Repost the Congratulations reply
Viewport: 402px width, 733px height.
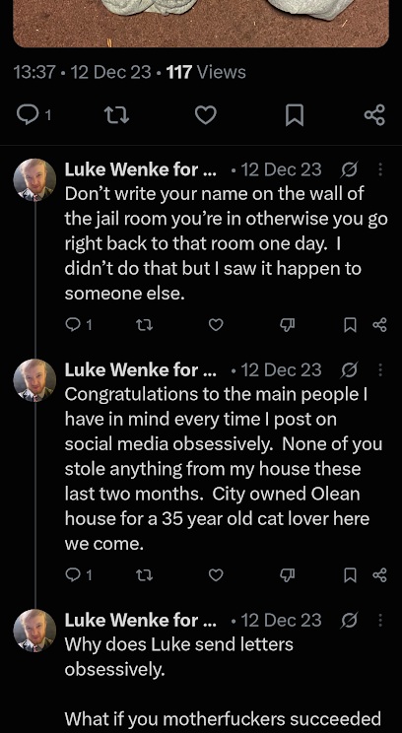point(144,574)
